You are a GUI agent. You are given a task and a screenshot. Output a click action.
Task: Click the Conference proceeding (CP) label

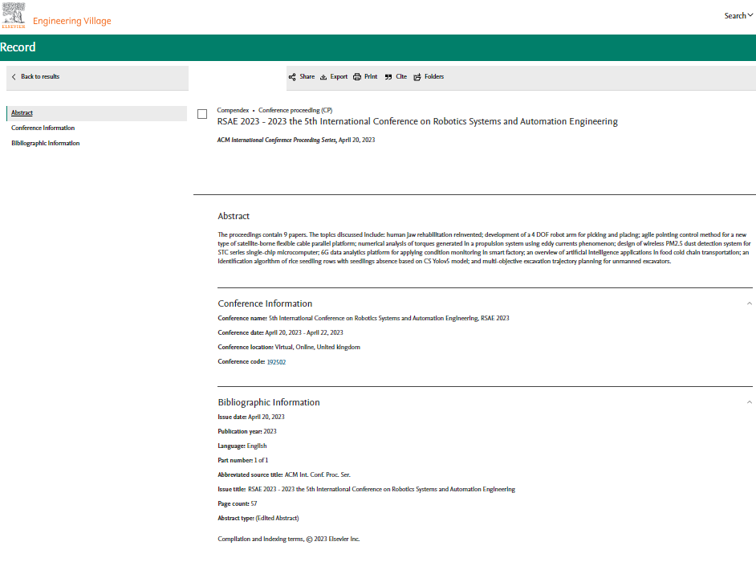[x=295, y=110]
